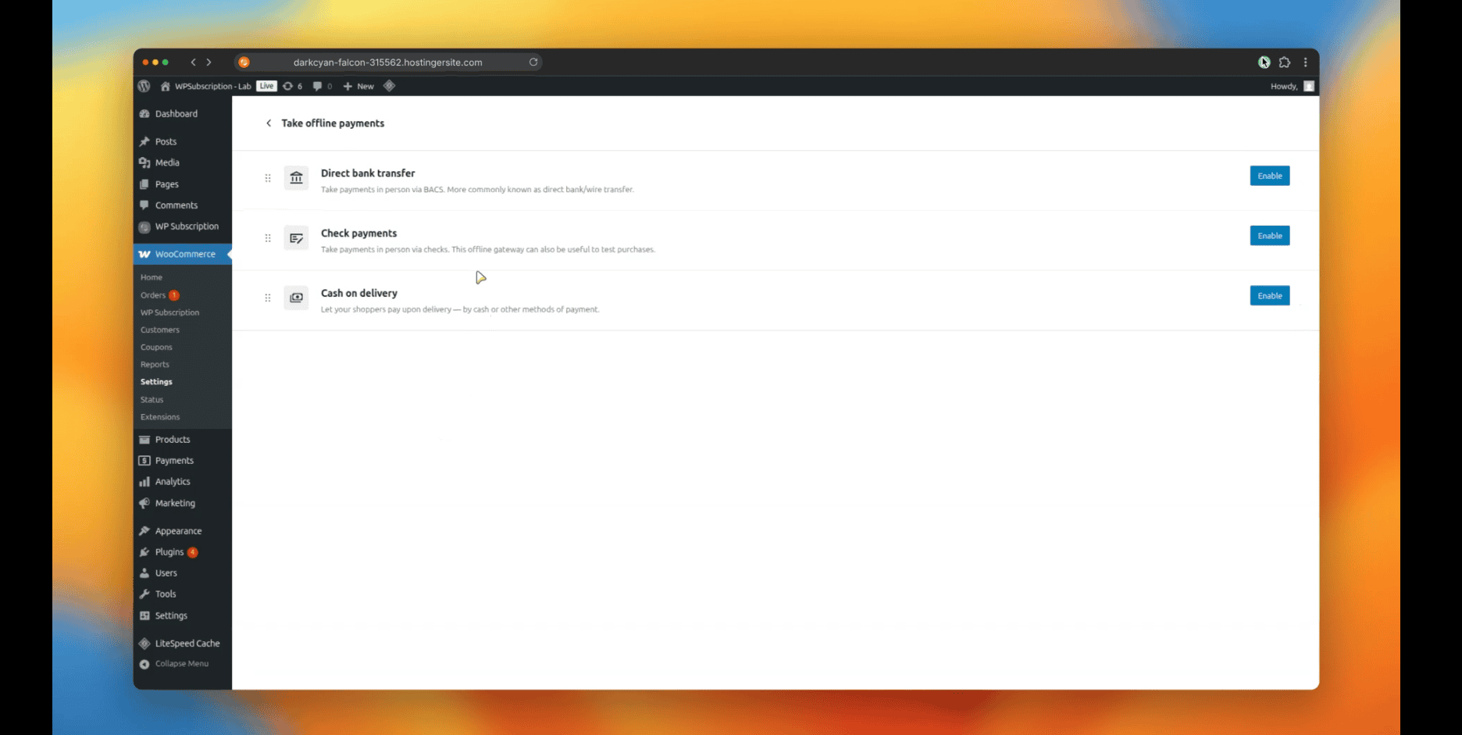Screen dimensions: 1462x735
Task: Focus the browser address bar
Action: pos(388,62)
